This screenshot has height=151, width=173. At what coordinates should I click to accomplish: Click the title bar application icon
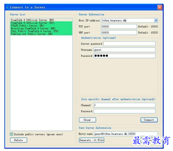point(7,7)
